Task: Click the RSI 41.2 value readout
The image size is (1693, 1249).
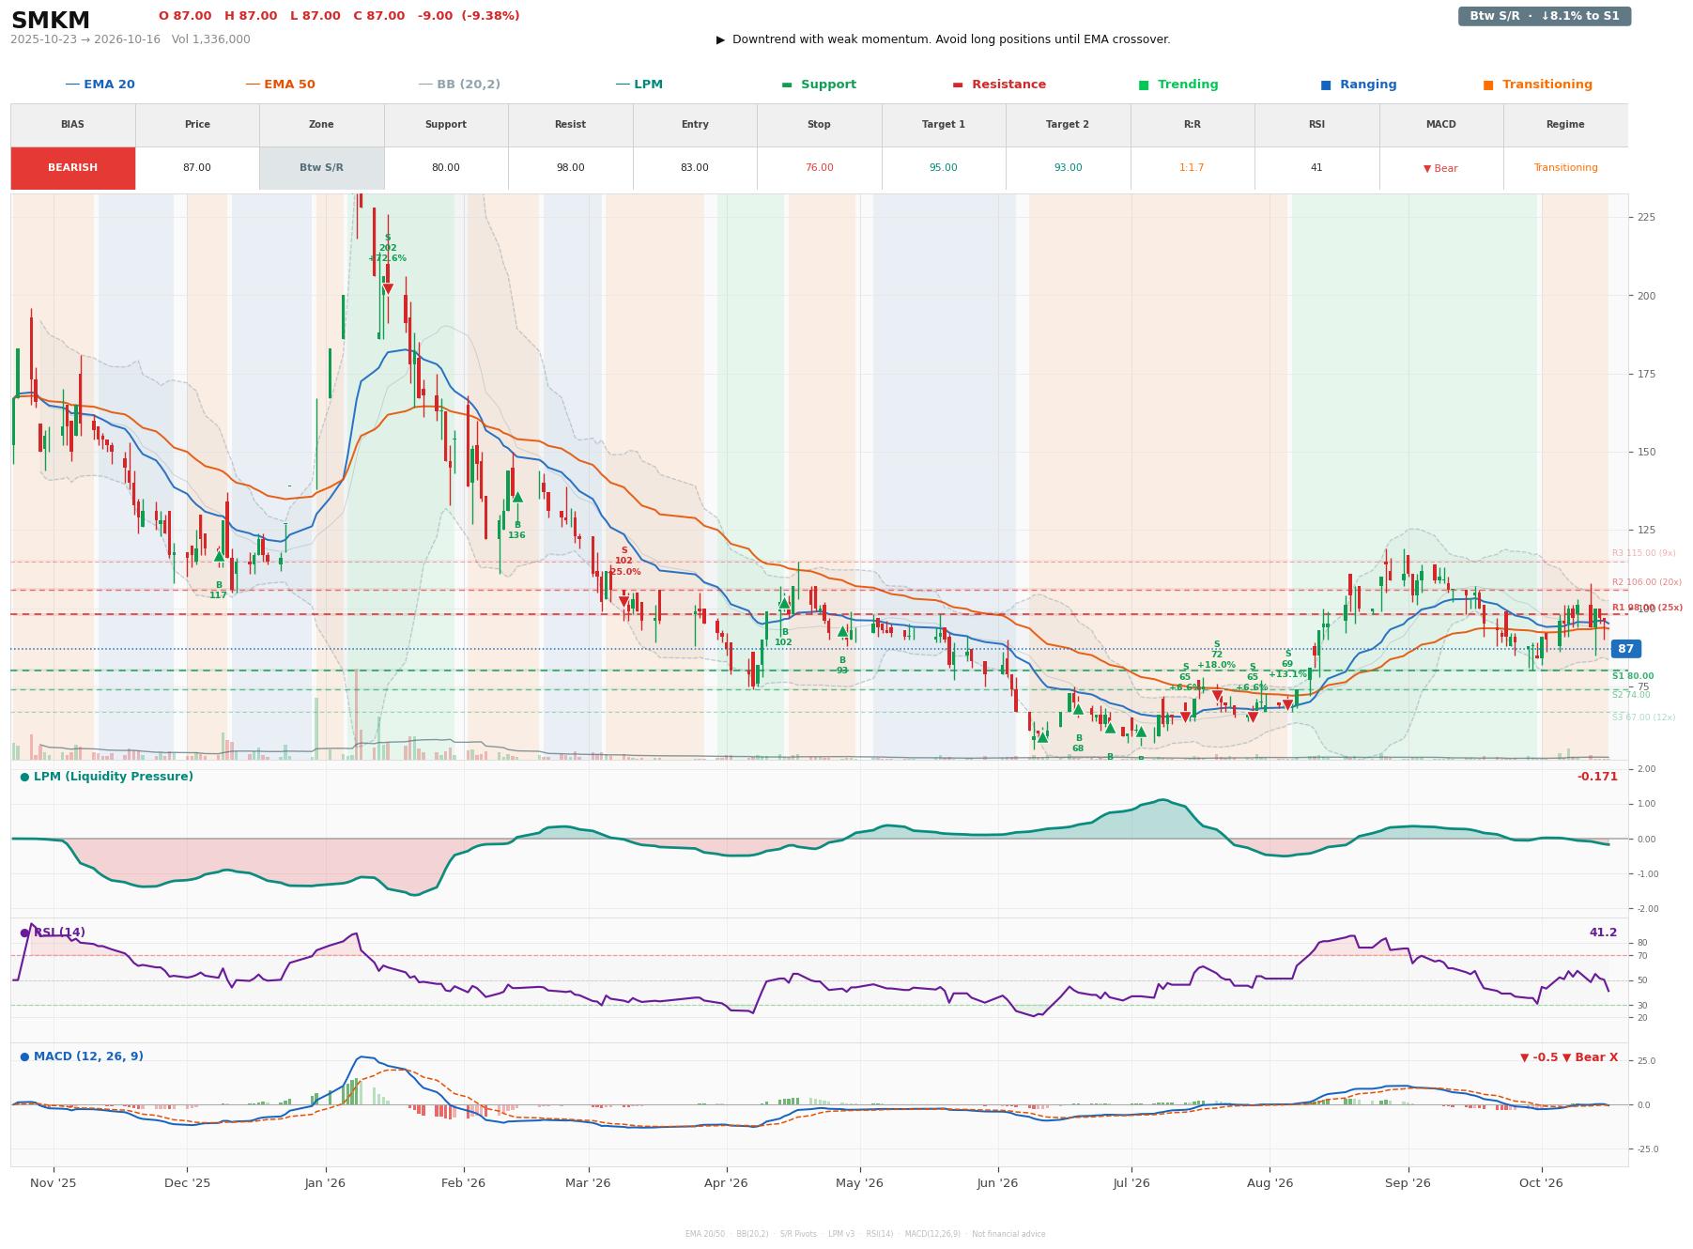Action: [1603, 933]
